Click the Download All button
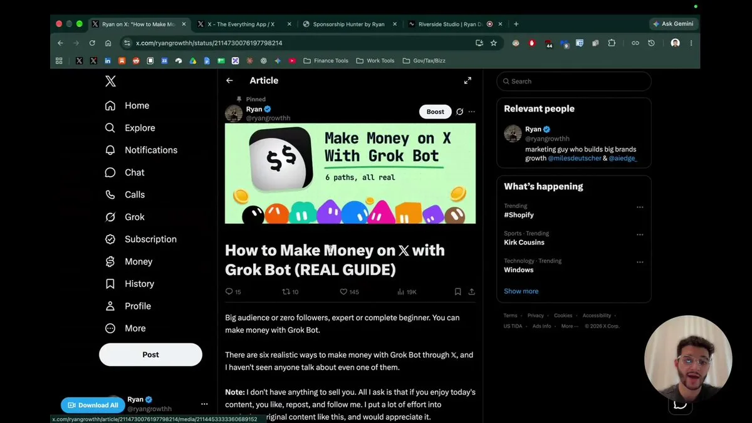Image resolution: width=752 pixels, height=423 pixels. tap(92, 405)
